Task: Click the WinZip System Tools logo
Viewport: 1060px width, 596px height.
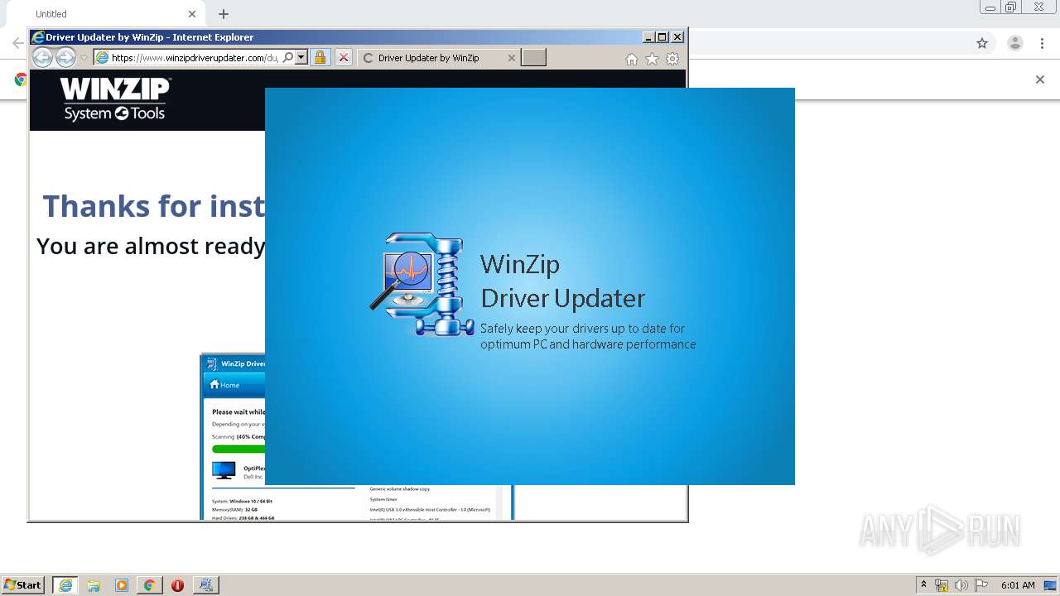Action: 115,99
